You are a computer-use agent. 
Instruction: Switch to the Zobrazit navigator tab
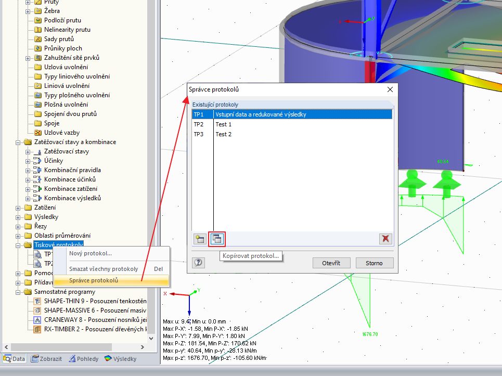pos(46,359)
